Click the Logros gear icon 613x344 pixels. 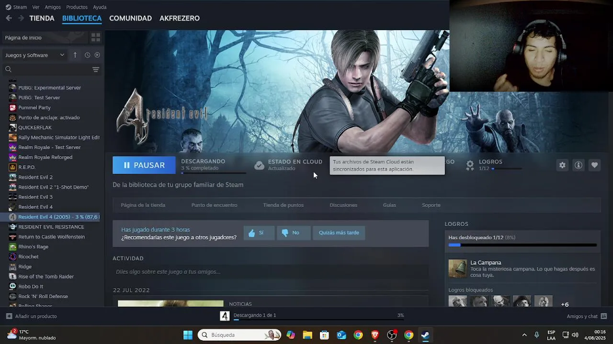pyautogui.click(x=470, y=165)
